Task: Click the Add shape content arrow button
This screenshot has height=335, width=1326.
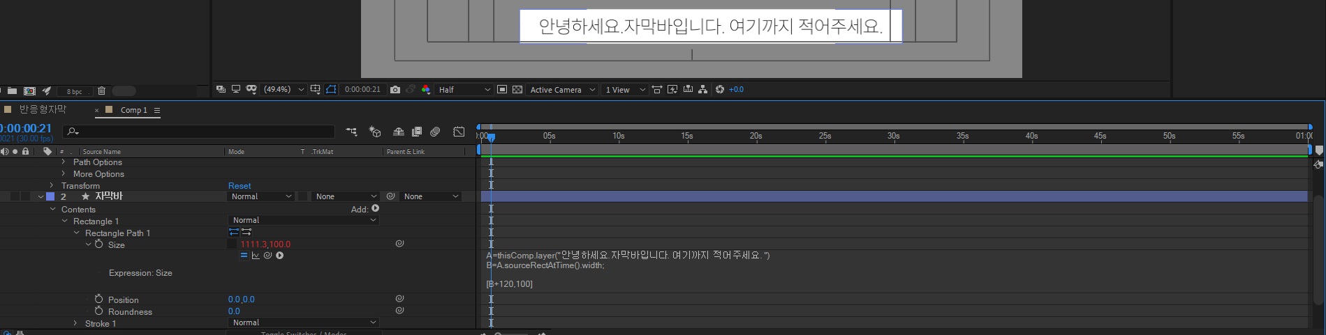Action: coord(376,208)
